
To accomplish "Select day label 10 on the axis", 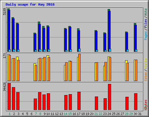I will click(x=48, y=114).
